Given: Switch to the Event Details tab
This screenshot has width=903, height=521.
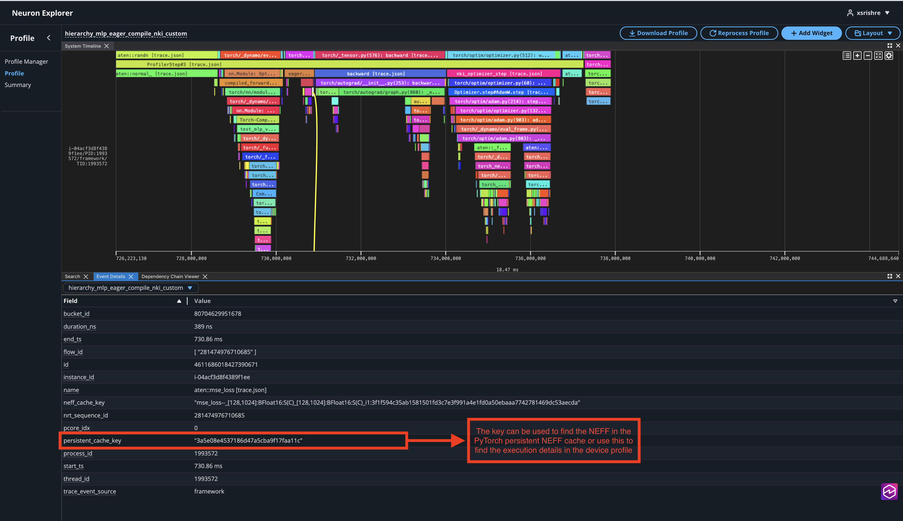Looking at the screenshot, I should tap(111, 276).
